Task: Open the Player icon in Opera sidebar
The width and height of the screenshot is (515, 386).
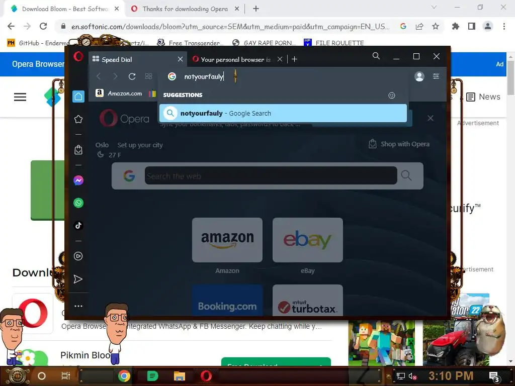Action: [78, 256]
